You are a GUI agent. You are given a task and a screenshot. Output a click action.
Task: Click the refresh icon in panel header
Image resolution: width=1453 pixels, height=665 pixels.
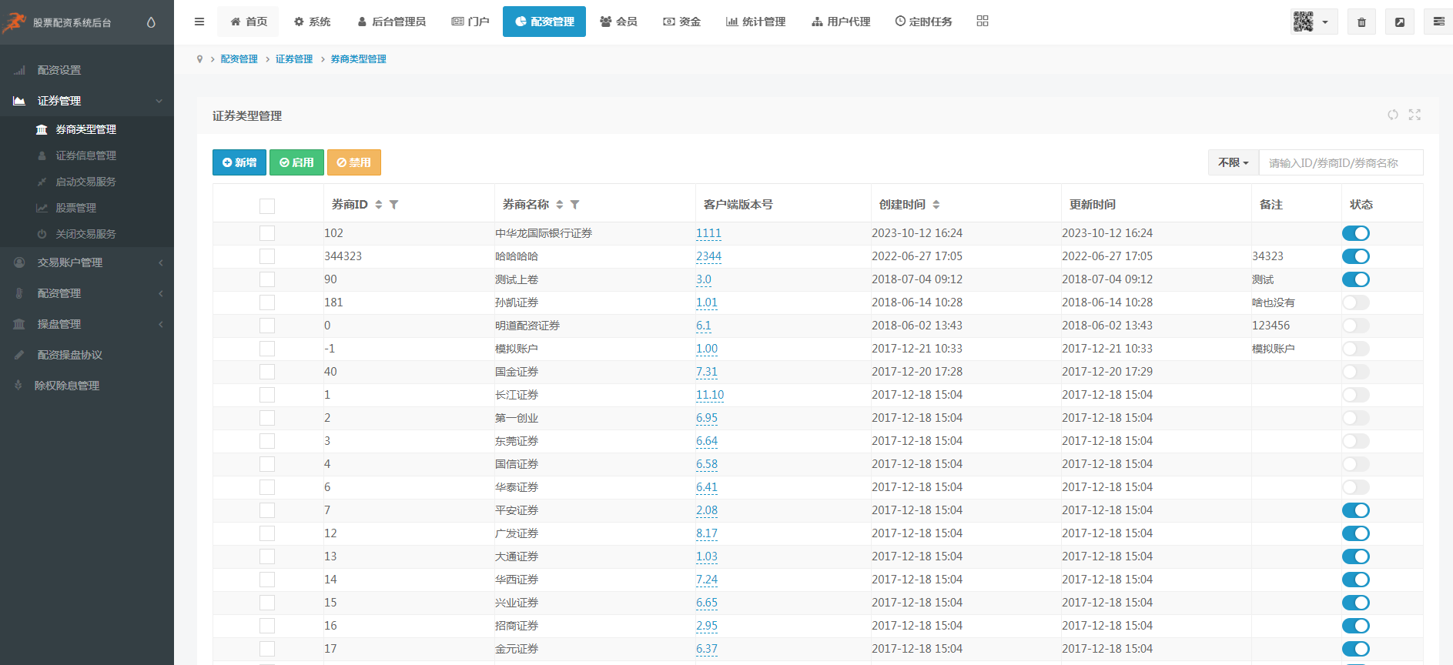[x=1393, y=115]
